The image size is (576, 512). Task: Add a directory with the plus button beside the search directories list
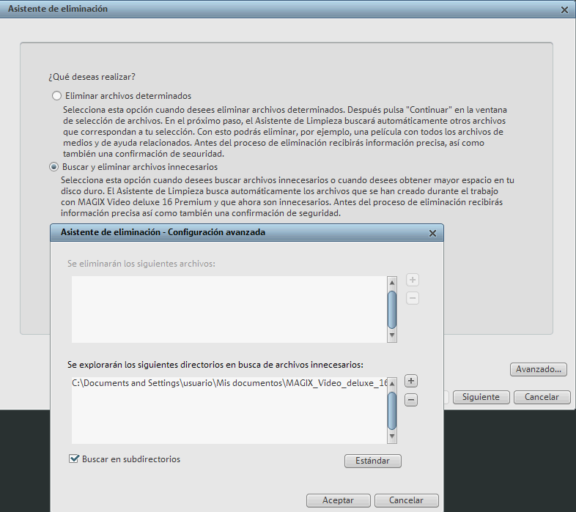click(x=412, y=381)
